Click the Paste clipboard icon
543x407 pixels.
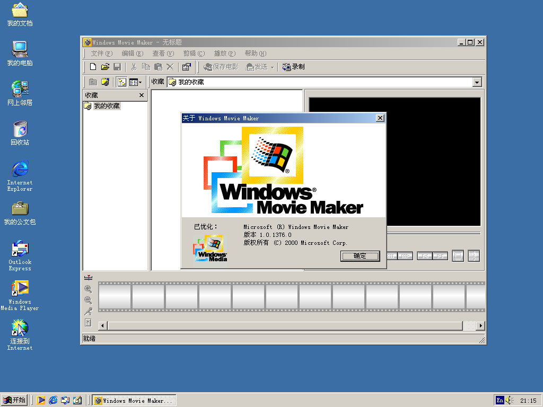158,67
